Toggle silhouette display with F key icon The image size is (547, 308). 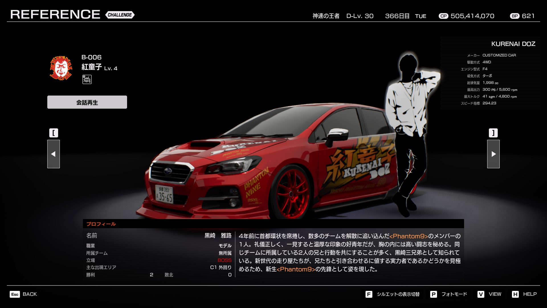tap(369, 294)
